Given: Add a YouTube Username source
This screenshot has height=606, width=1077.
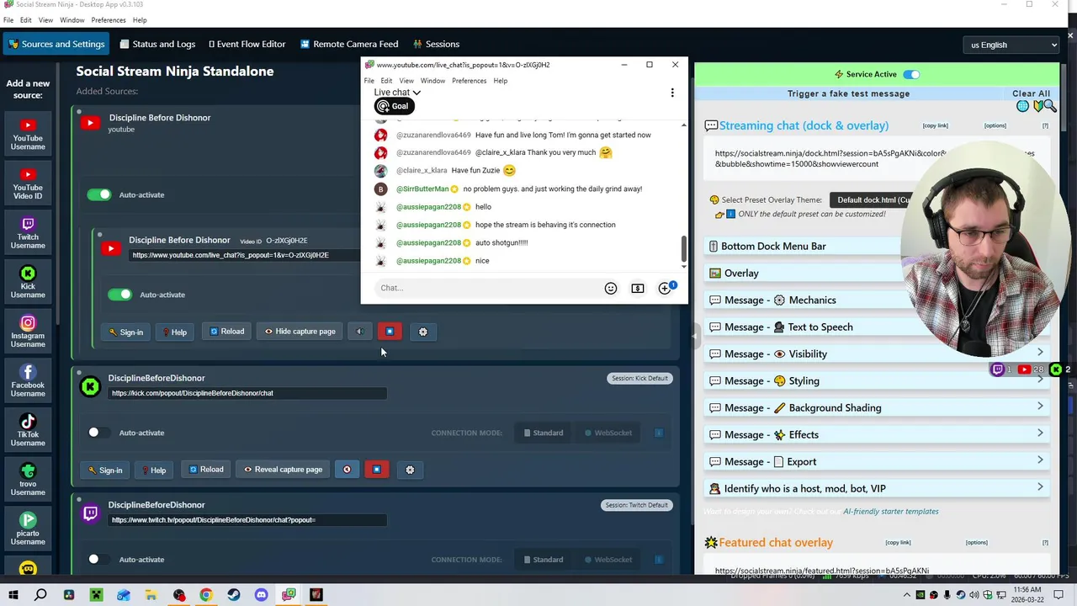Looking at the screenshot, I should click(28, 135).
